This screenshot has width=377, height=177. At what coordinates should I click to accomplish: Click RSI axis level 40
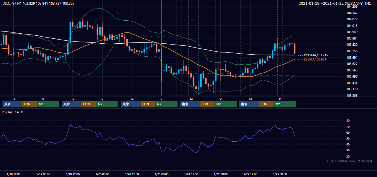(x=348, y=145)
